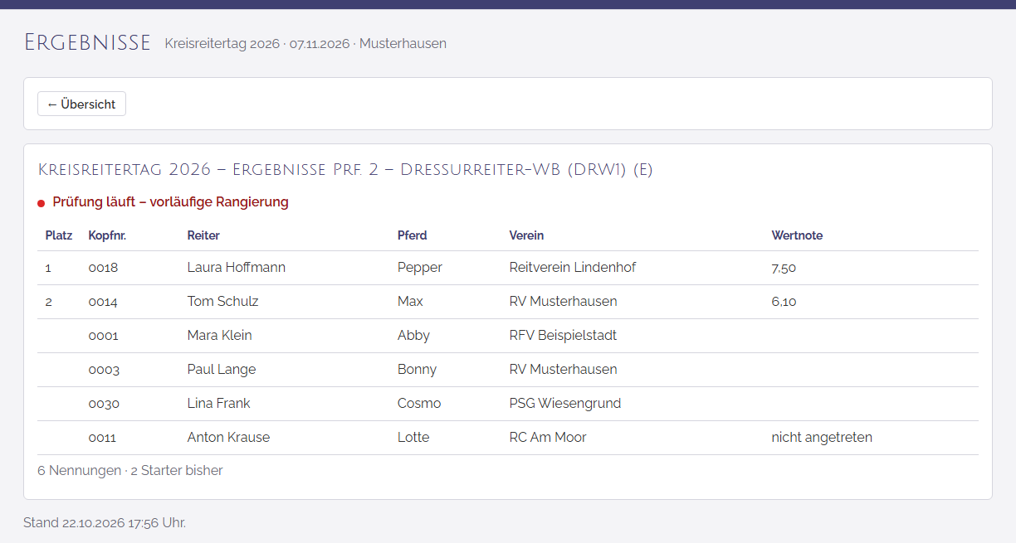Select rider name Anton Krause
Screen dimensions: 1016x543
228,438
